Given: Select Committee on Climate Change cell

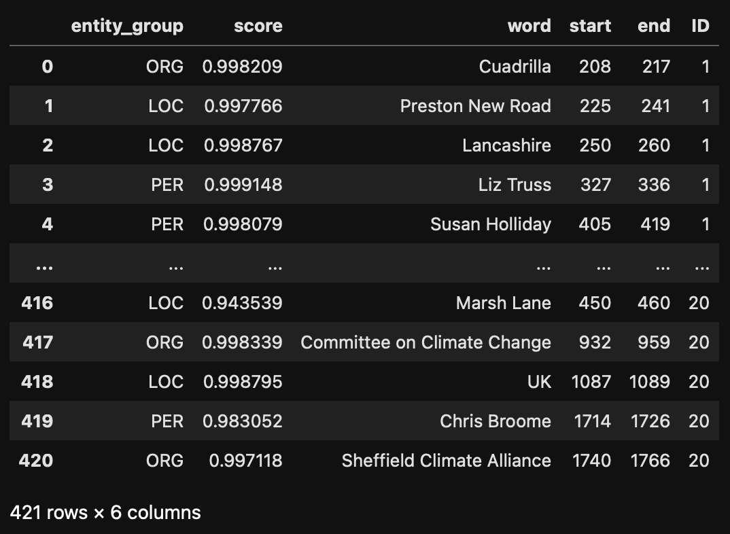Looking at the screenshot, I should [425, 342].
